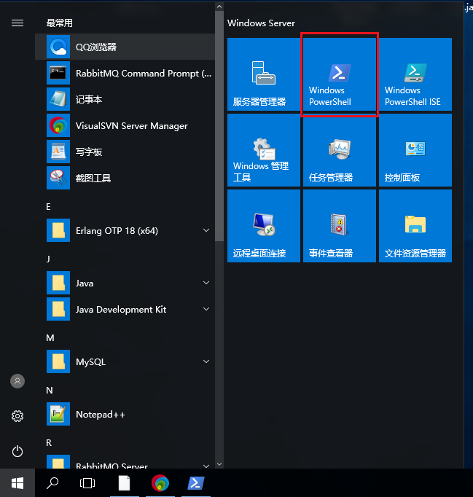Expand the MySQL folder

click(125, 361)
